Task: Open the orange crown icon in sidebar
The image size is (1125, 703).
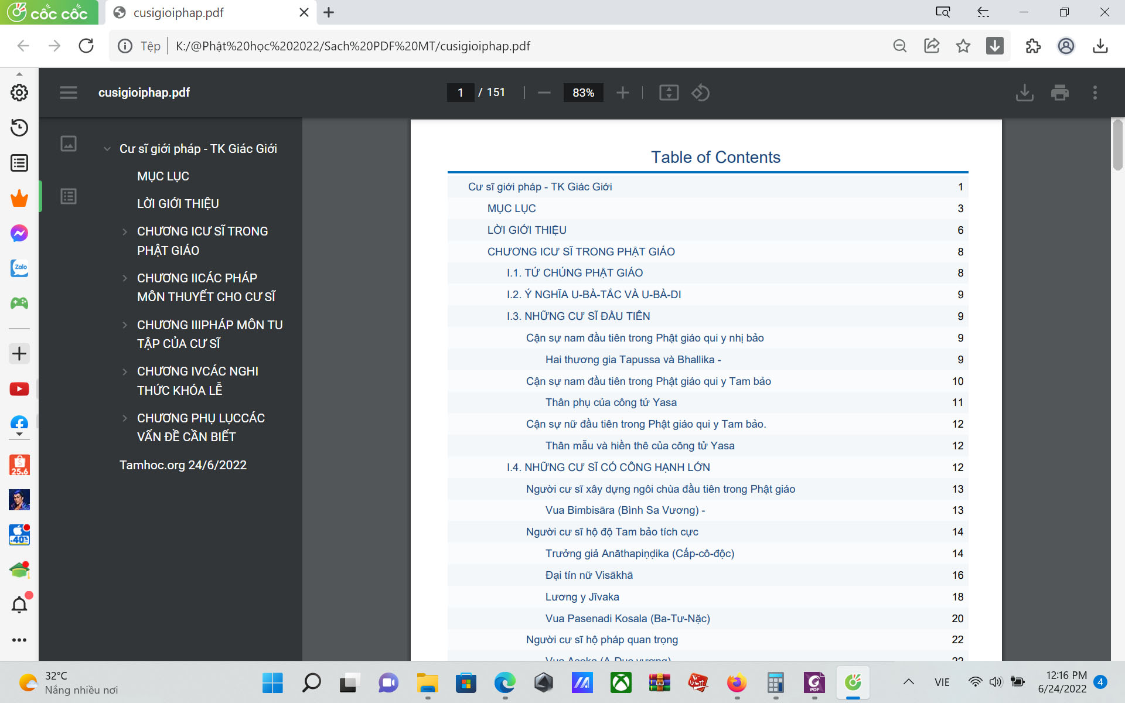Action: click(19, 198)
